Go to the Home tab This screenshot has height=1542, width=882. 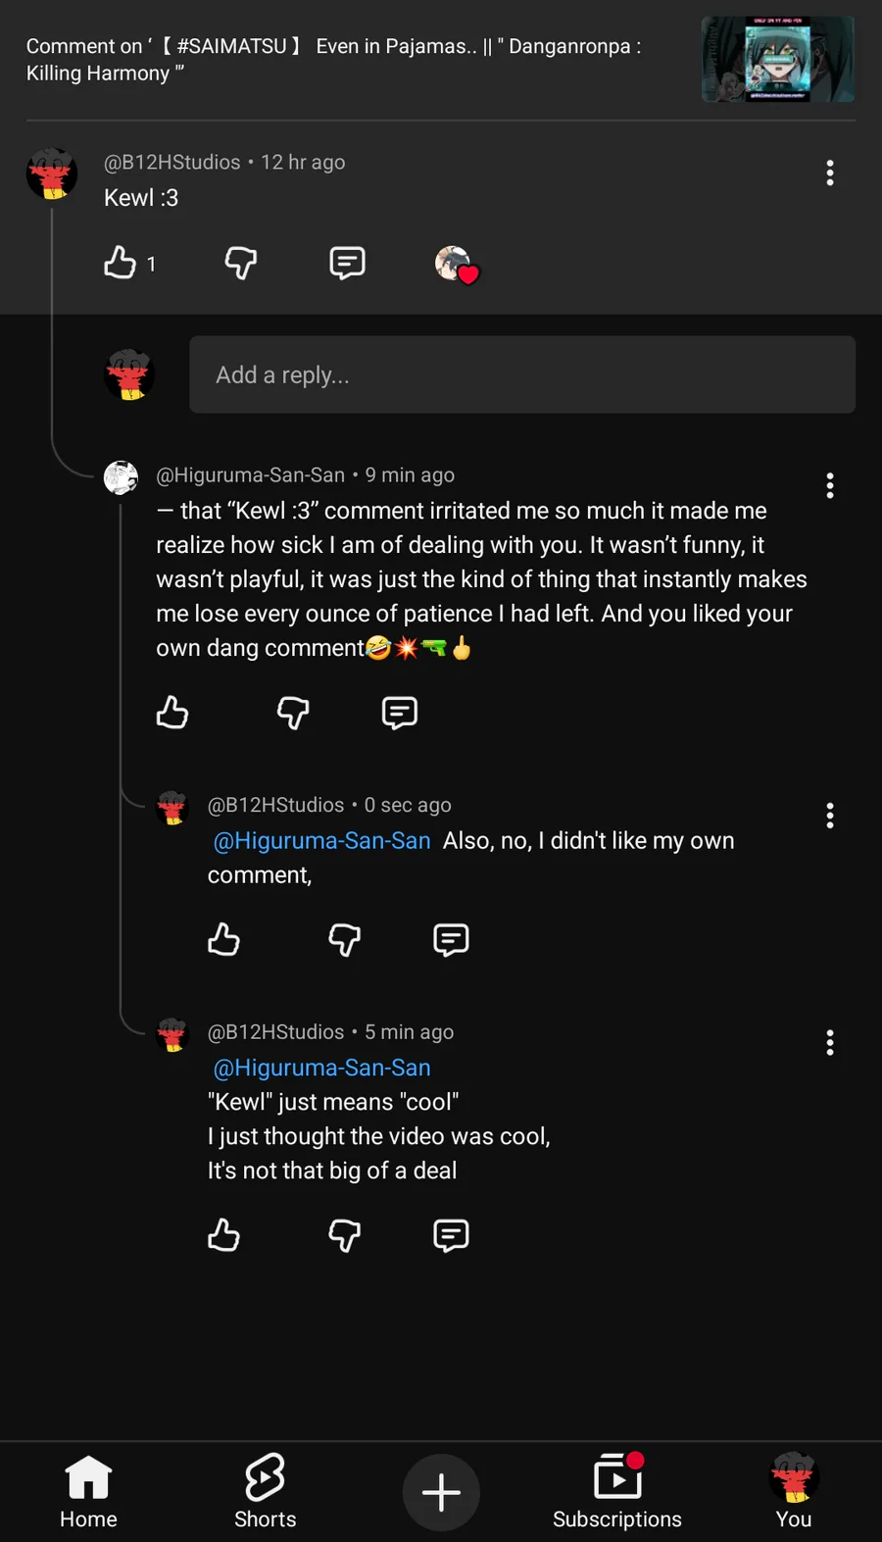click(88, 1492)
